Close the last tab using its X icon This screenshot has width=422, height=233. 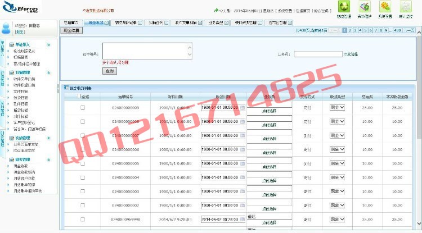pyautogui.click(x=290, y=23)
